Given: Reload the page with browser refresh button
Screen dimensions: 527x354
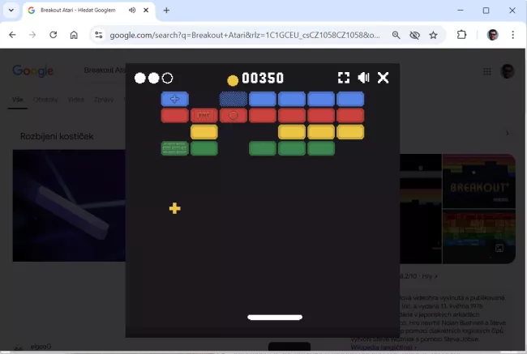Looking at the screenshot, I should click(x=54, y=35).
